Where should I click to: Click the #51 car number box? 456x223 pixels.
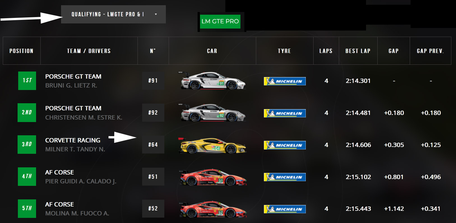pos(153,177)
